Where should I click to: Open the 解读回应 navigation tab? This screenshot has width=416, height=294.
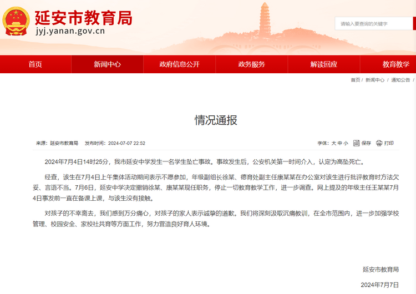tap(324, 64)
